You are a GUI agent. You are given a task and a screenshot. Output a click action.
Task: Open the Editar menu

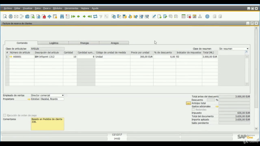coord(17,8)
